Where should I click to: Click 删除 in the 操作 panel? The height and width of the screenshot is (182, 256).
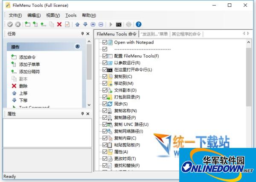23,86
